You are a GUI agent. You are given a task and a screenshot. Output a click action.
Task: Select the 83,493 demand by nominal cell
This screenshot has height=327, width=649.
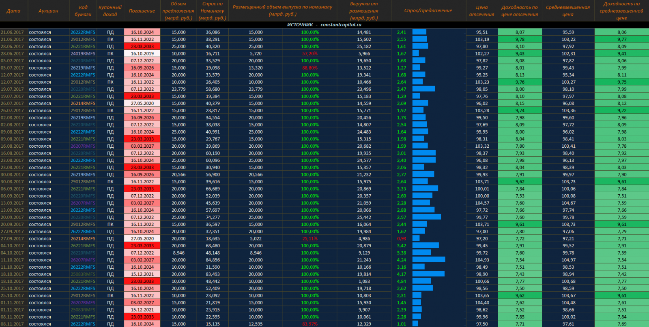point(213,274)
